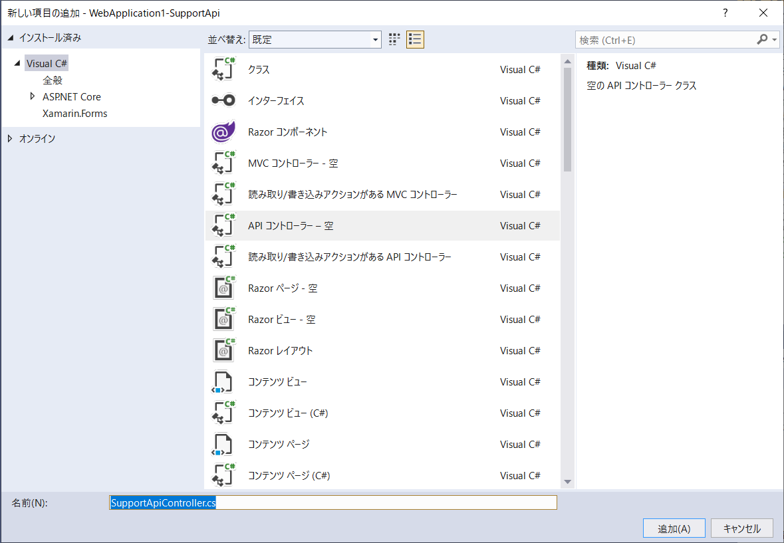
Task: Select the Visual C# category label
Action: click(47, 63)
